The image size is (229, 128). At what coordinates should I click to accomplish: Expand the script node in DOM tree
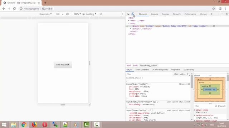click(131, 28)
